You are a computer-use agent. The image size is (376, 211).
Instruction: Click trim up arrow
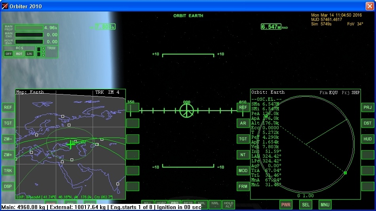pyautogui.click(x=43, y=48)
